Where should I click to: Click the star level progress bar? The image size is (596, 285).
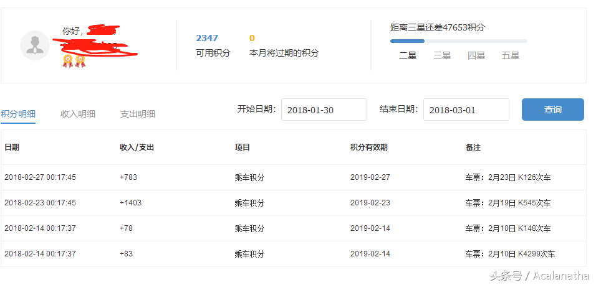(x=458, y=41)
